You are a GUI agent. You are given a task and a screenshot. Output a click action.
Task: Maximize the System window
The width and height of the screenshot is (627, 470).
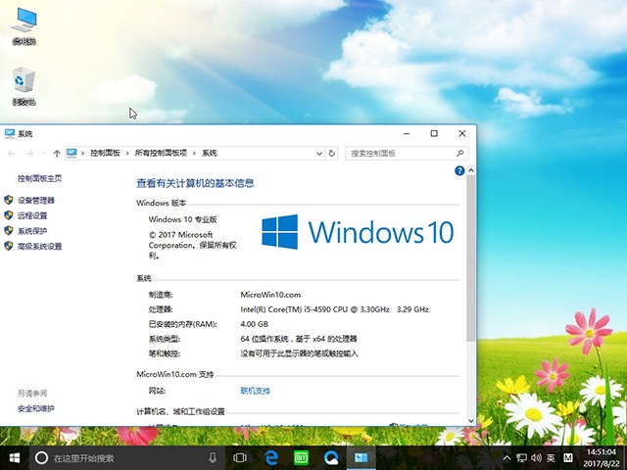[x=434, y=133]
